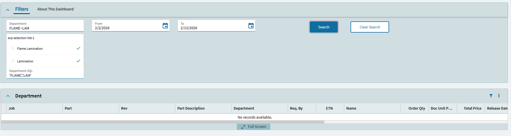Grab the Lamination row drag handle
Image resolution: width=511 pixels, height=136 pixels.
tap(13, 61)
